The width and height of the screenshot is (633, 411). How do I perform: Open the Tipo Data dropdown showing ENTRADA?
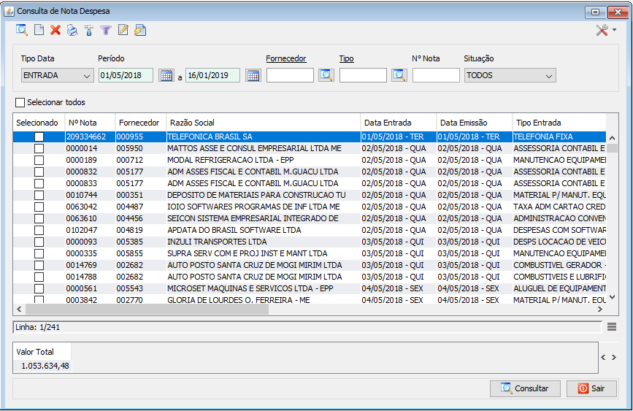pos(57,75)
